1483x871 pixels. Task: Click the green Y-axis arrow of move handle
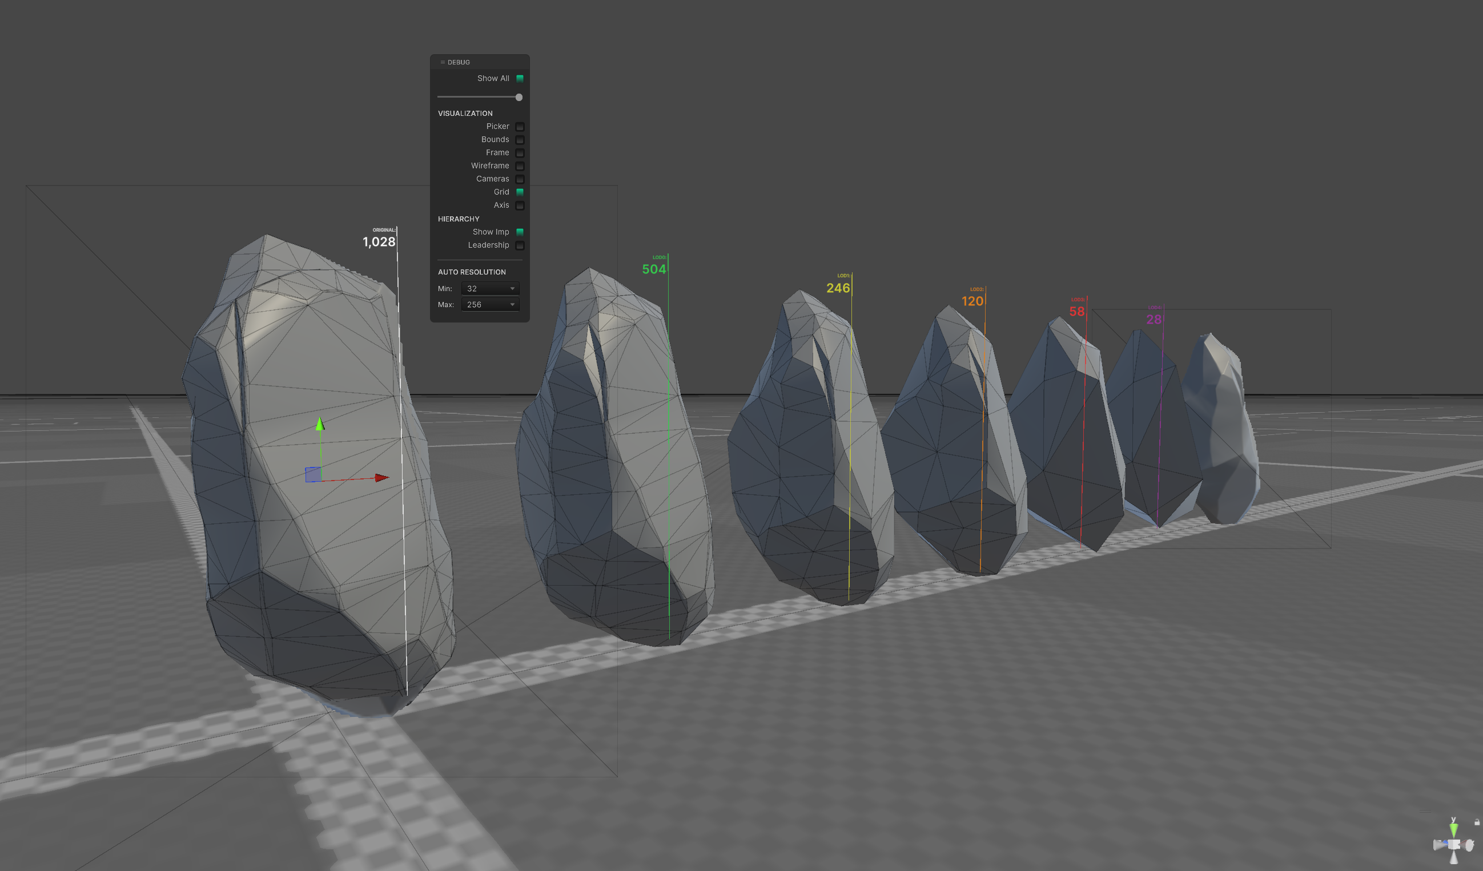(x=320, y=424)
